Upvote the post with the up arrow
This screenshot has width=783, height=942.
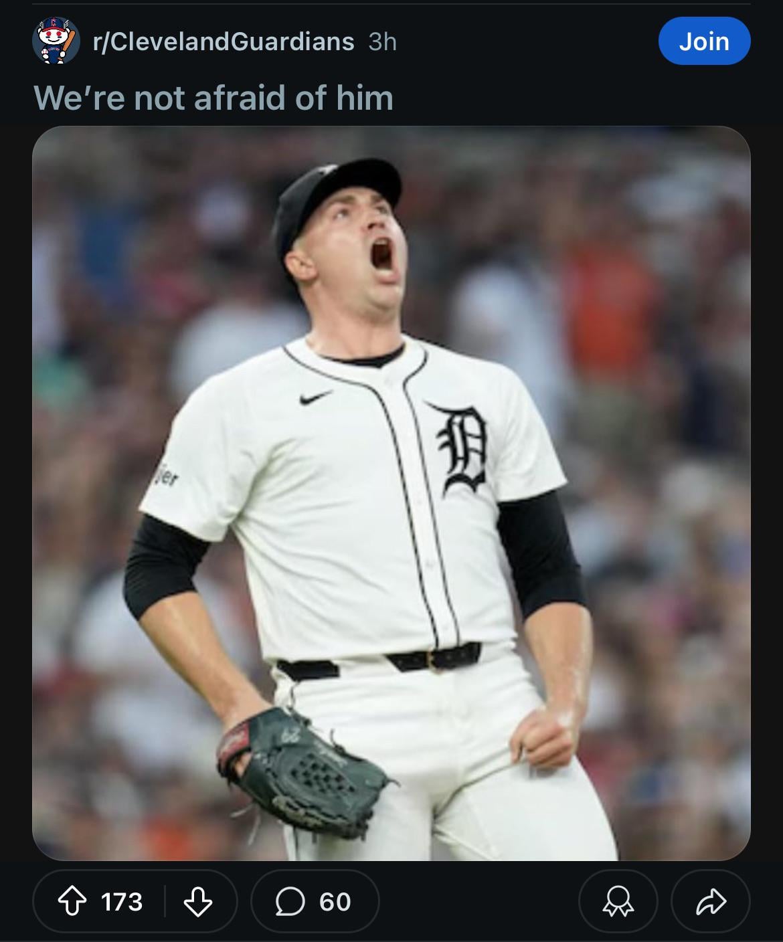(x=73, y=901)
